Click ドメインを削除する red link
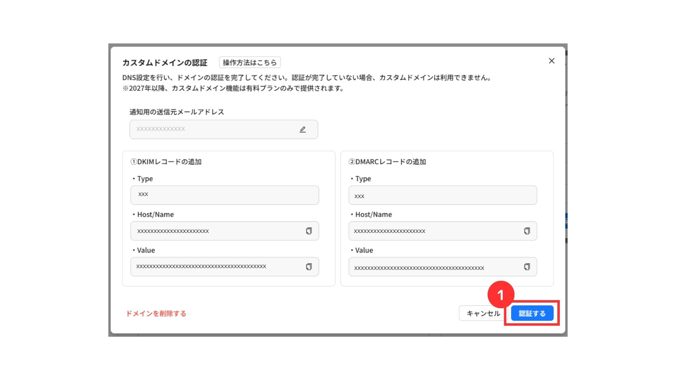Image resolution: width=676 pixels, height=380 pixels. [x=156, y=313]
